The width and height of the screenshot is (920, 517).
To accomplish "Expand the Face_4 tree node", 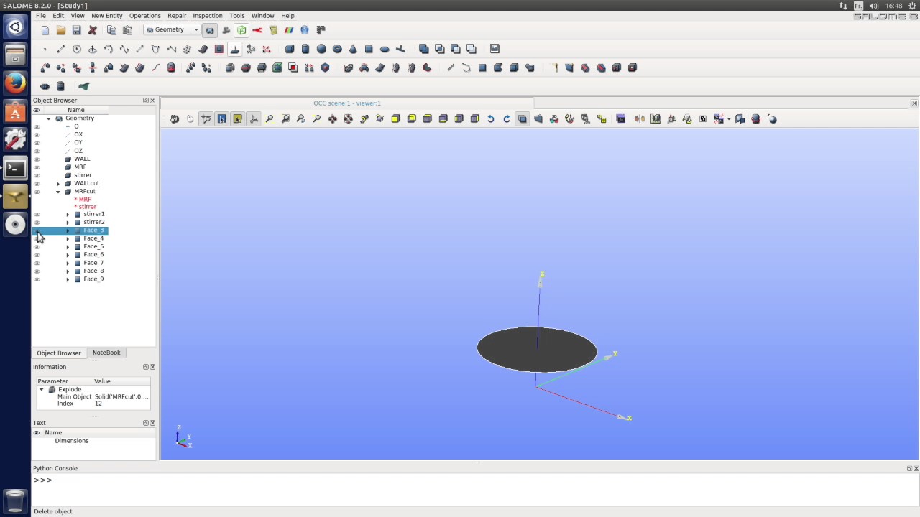I will [68, 238].
